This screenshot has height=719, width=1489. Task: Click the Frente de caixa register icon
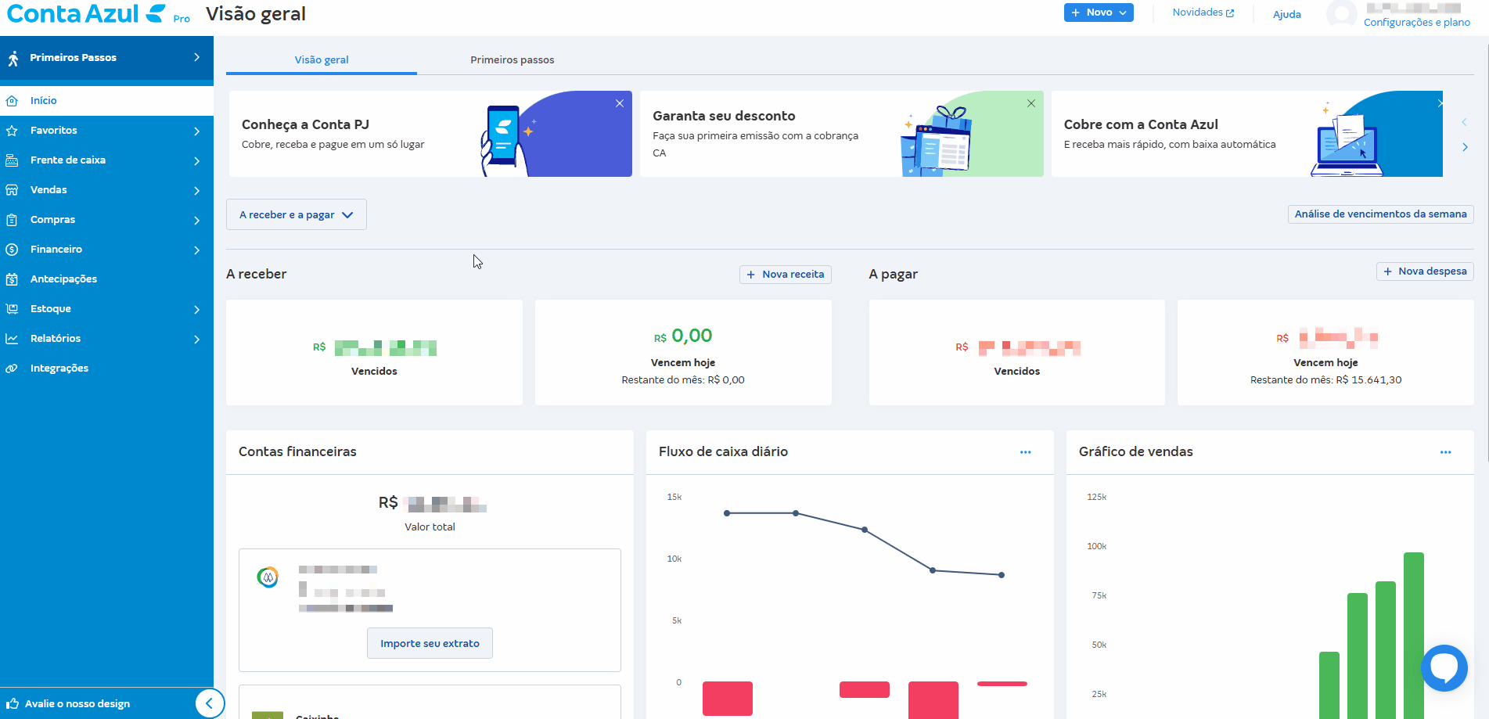[12, 160]
